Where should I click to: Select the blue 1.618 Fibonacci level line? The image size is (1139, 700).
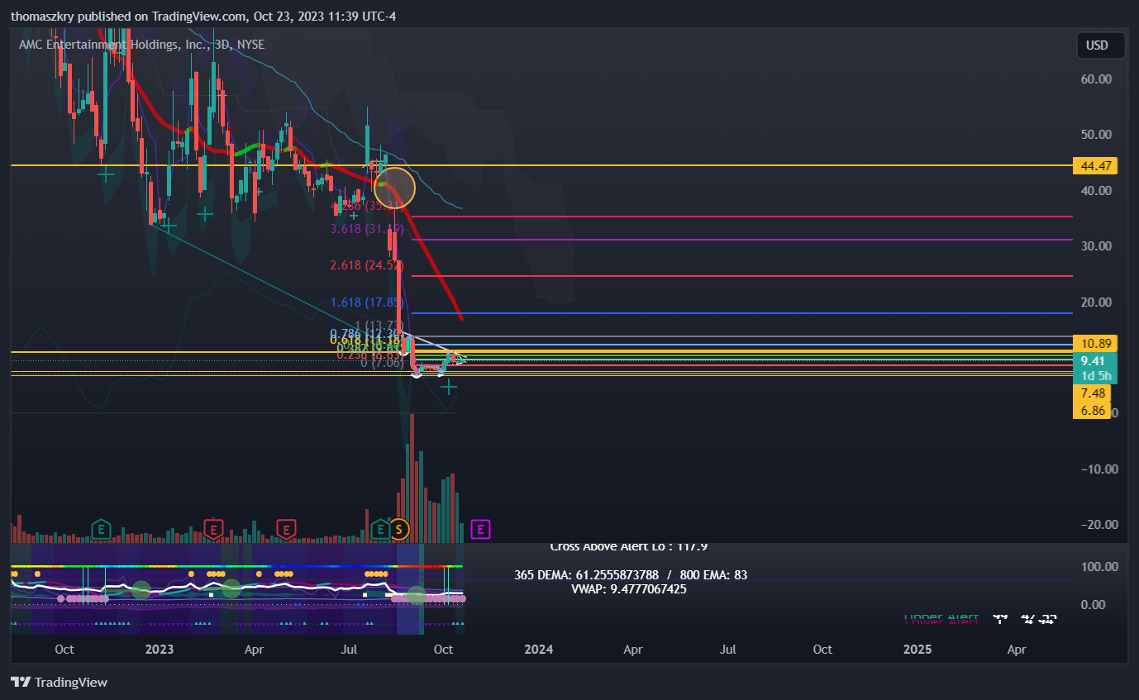tap(741, 313)
